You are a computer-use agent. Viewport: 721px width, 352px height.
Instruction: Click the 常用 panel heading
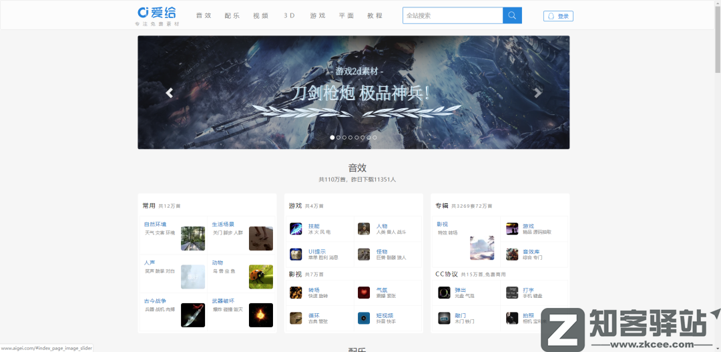pos(149,206)
